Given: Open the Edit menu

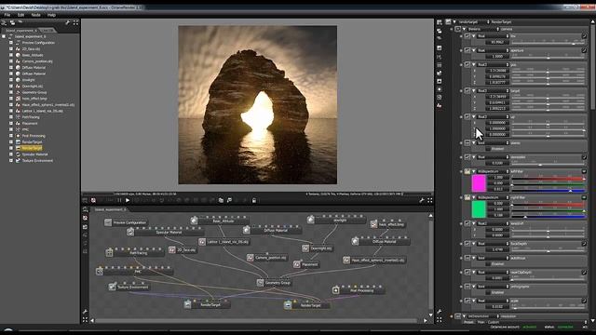Looking at the screenshot, I should point(20,15).
